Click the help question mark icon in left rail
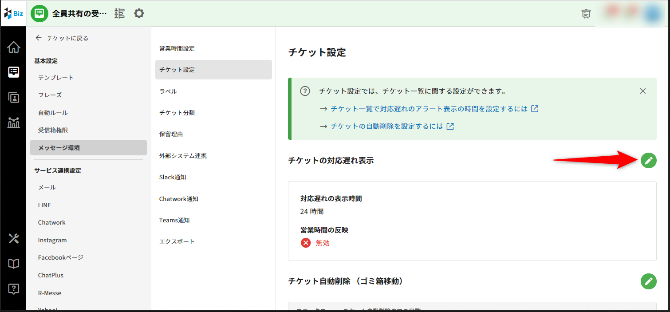 [14, 289]
